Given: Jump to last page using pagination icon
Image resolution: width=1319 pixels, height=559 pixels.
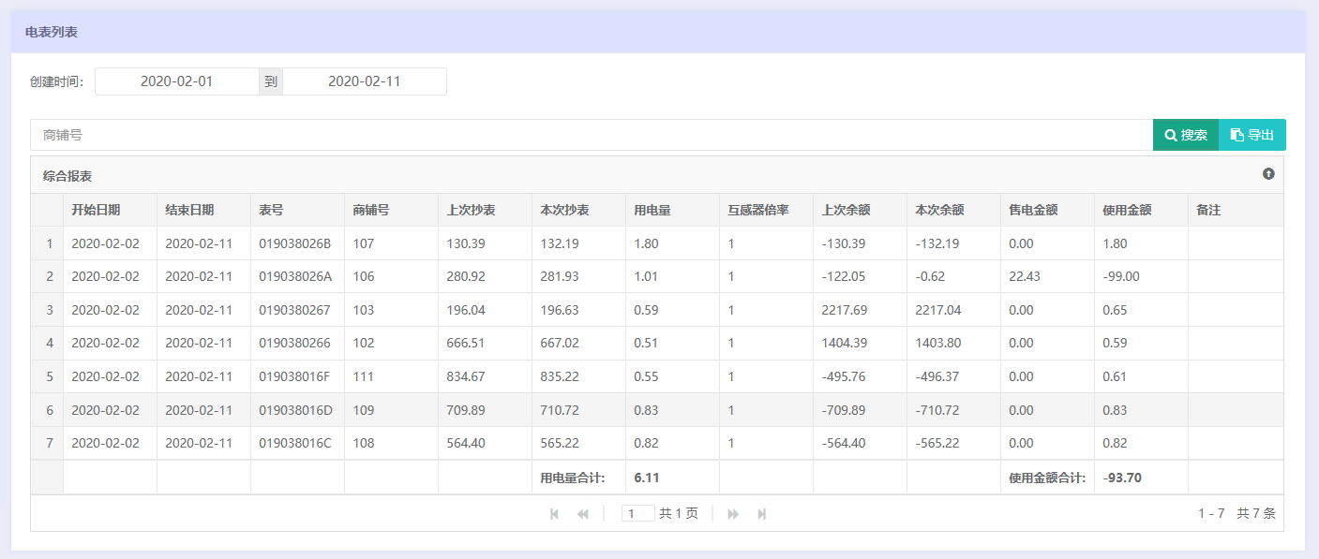Looking at the screenshot, I should click(761, 513).
